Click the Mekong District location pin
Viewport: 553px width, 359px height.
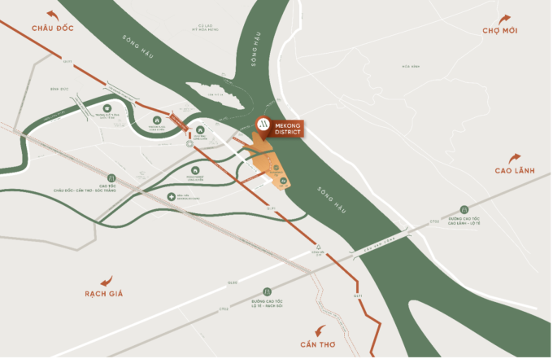coord(263,127)
